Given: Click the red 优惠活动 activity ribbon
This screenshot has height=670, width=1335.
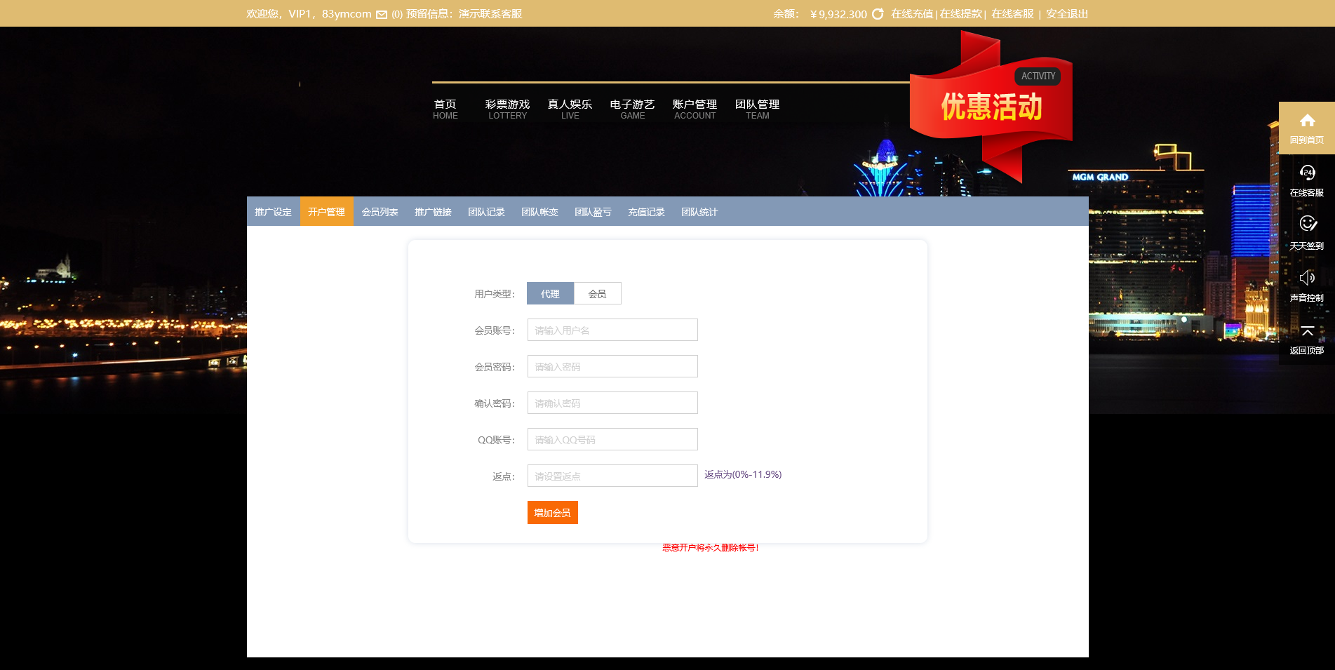Looking at the screenshot, I should click(991, 107).
